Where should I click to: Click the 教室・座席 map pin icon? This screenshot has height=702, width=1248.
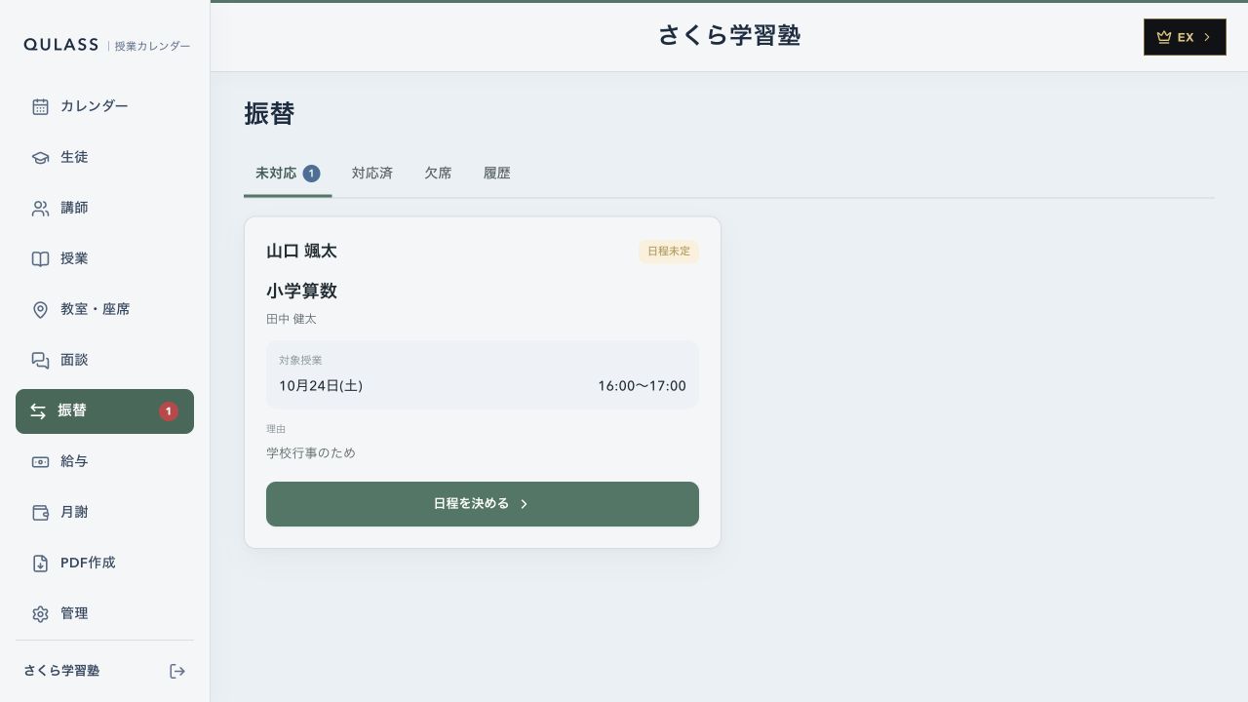(40, 309)
